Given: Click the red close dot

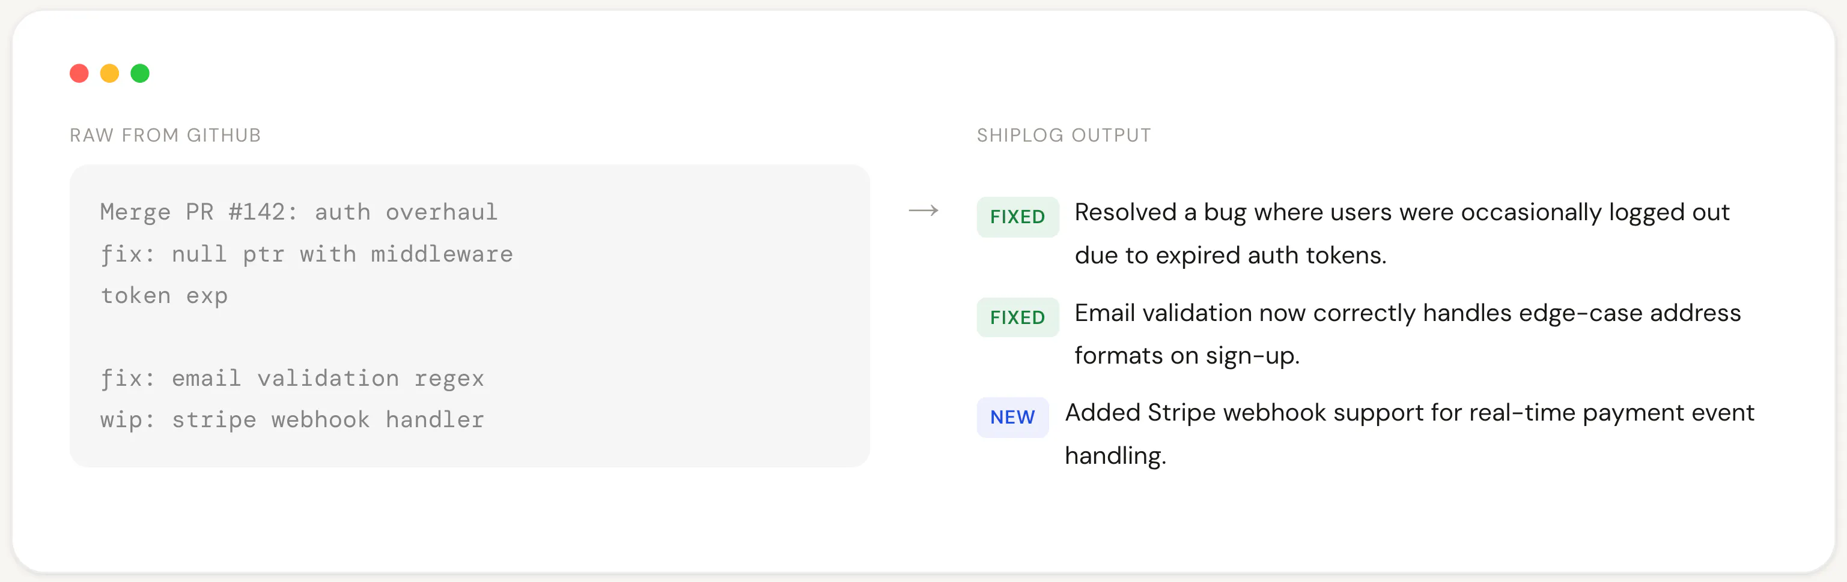Looking at the screenshot, I should pyautogui.click(x=79, y=73).
